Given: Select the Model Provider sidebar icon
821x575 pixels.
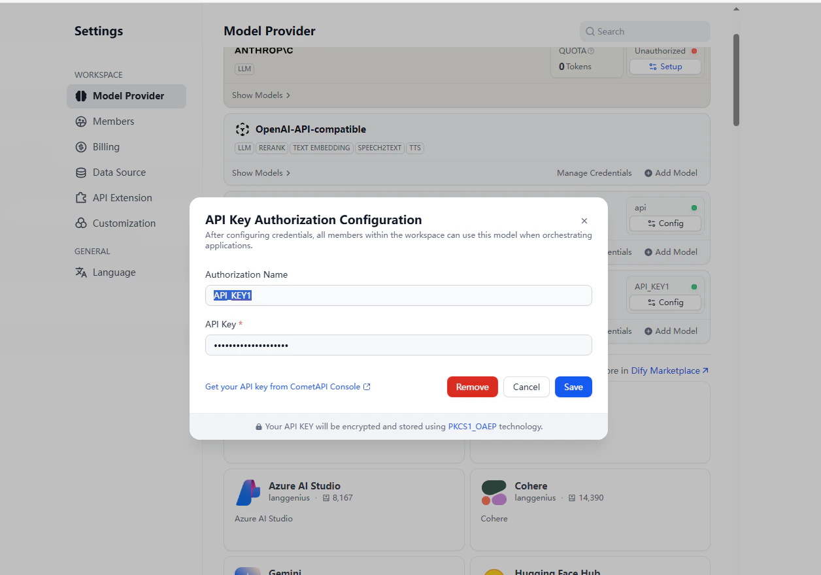Looking at the screenshot, I should click(80, 96).
